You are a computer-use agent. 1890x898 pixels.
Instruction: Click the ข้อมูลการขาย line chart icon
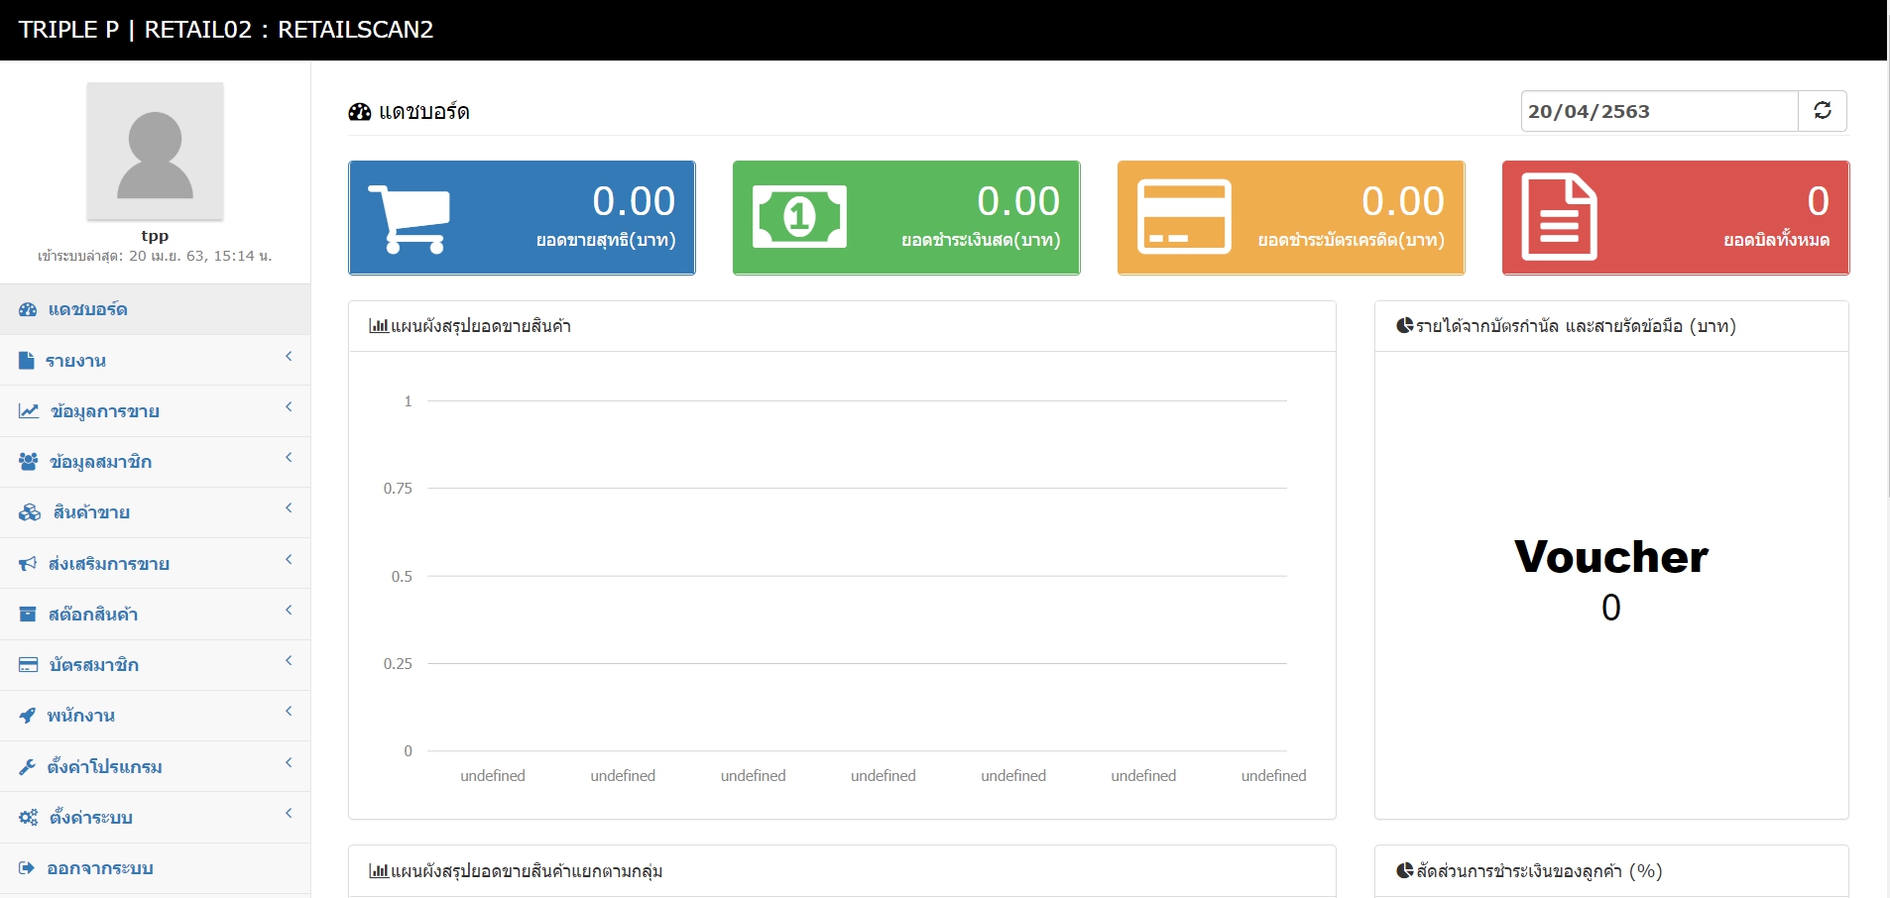click(x=29, y=410)
